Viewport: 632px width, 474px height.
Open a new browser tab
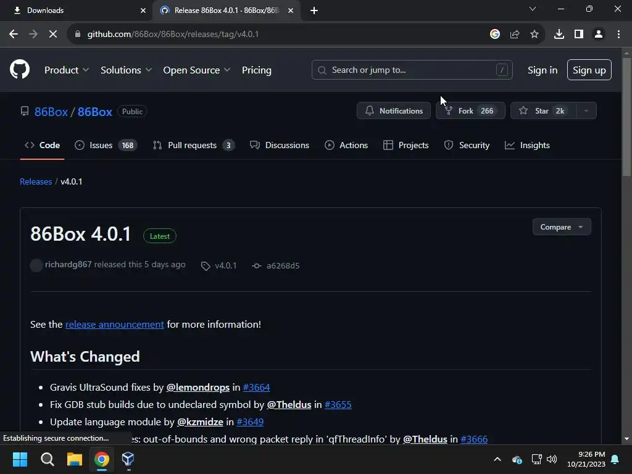(314, 10)
